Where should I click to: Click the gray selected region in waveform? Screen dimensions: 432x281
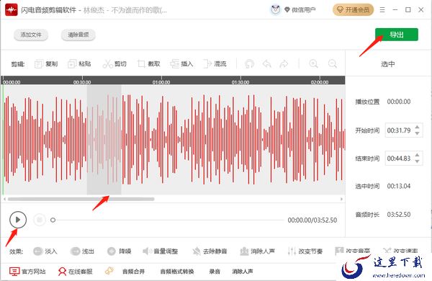(104, 139)
